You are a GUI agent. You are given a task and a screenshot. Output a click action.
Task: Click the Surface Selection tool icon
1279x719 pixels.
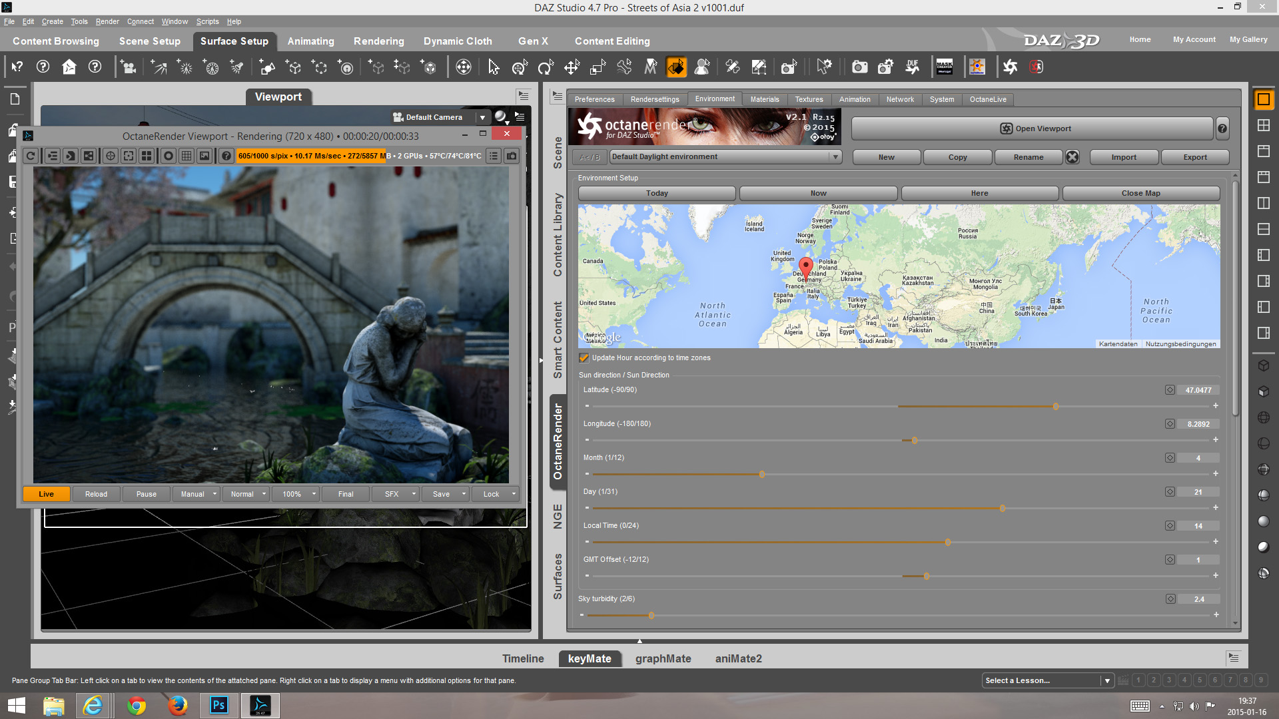click(675, 67)
